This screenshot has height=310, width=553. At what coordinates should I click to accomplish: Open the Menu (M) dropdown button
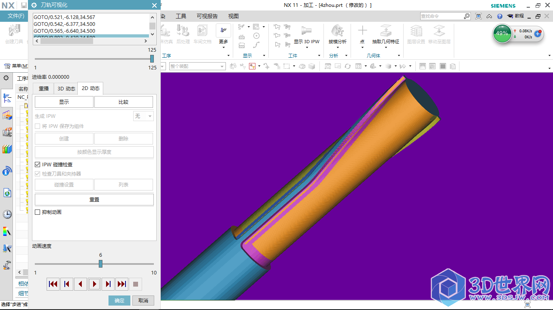tap(16, 66)
